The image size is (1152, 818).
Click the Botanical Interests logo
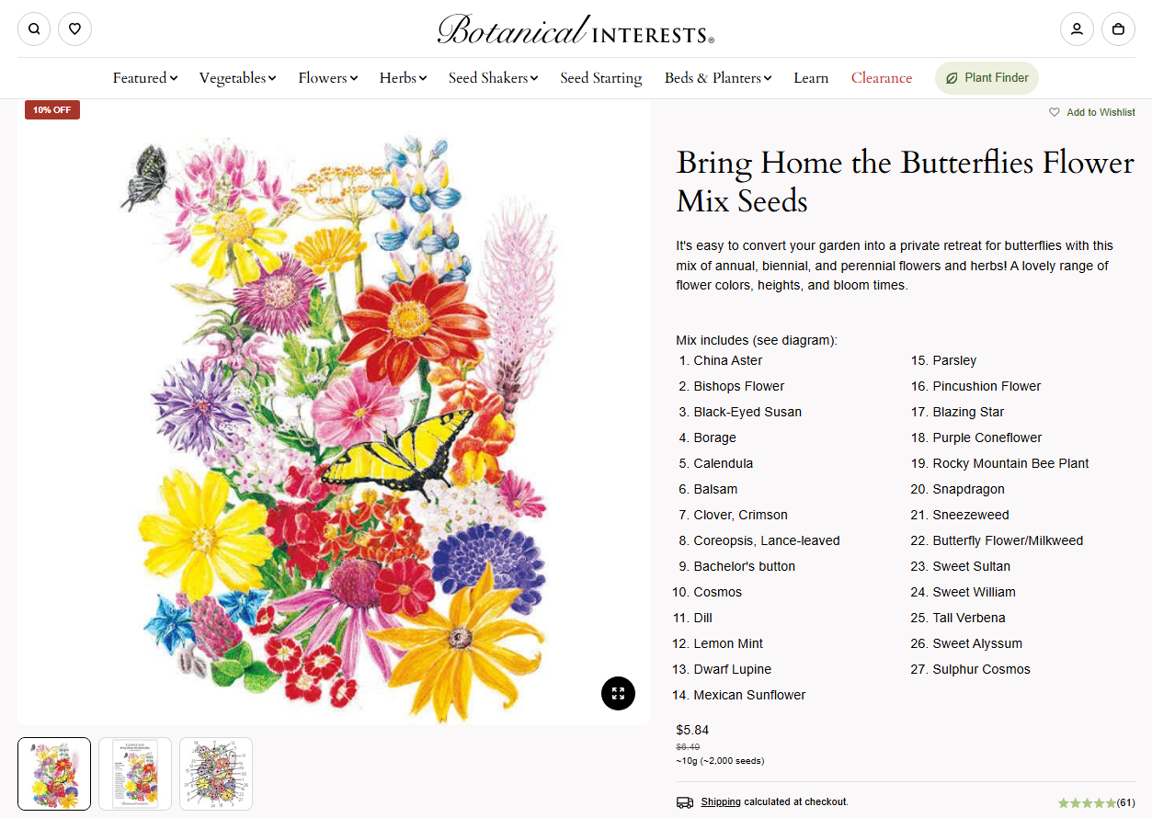coord(576,29)
